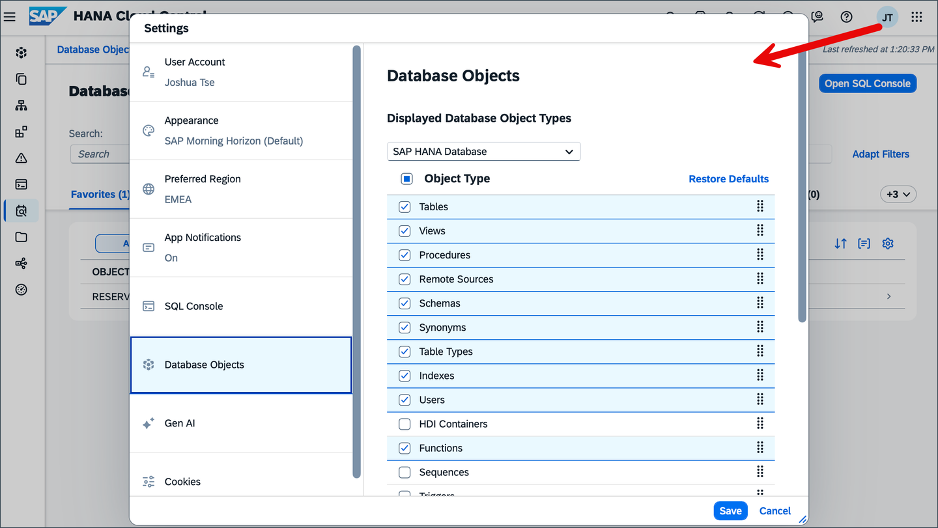Click the Search input field

(x=100, y=154)
